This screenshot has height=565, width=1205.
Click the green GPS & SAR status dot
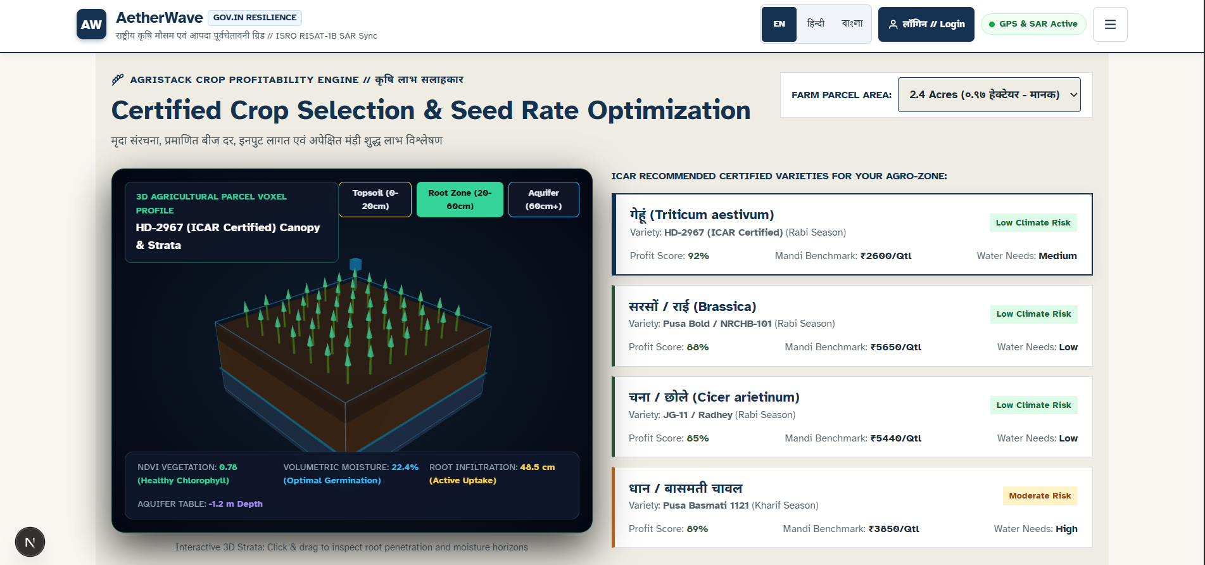pos(992,24)
